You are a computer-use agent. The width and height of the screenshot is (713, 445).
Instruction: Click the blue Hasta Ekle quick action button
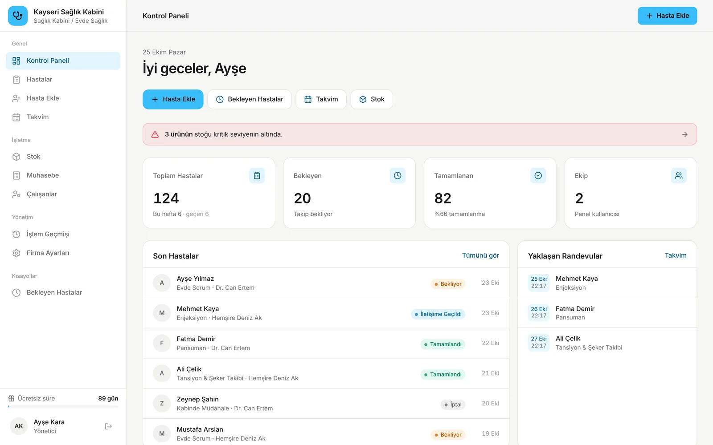click(x=173, y=99)
